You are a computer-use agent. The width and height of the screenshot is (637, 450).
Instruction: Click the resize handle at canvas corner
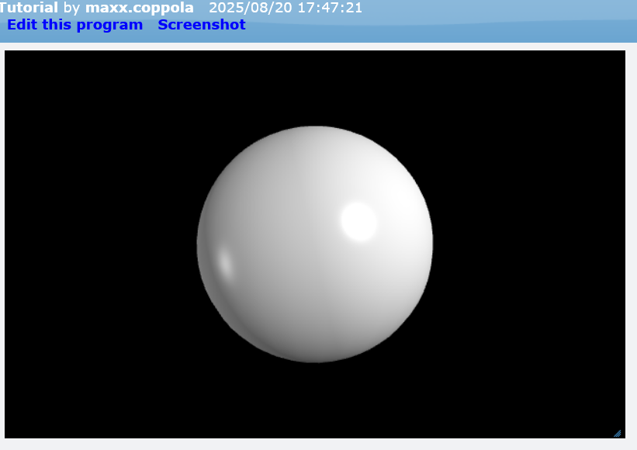[x=618, y=434]
